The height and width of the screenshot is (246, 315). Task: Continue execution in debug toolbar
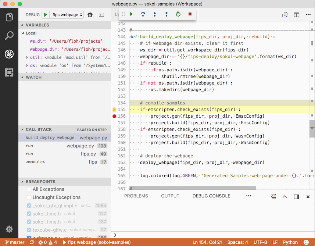131,14
